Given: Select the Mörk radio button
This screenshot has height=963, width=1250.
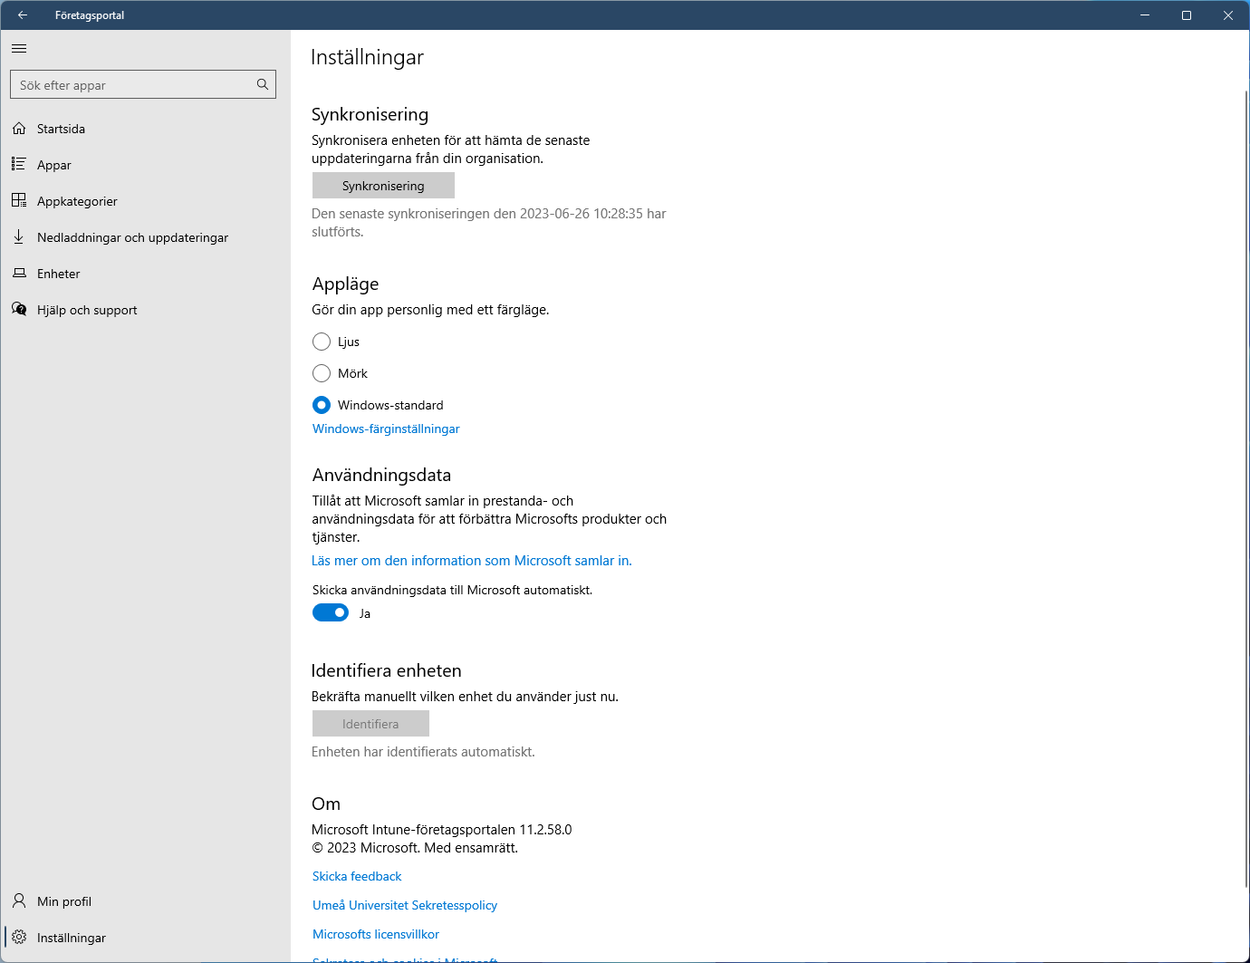Looking at the screenshot, I should coord(322,373).
